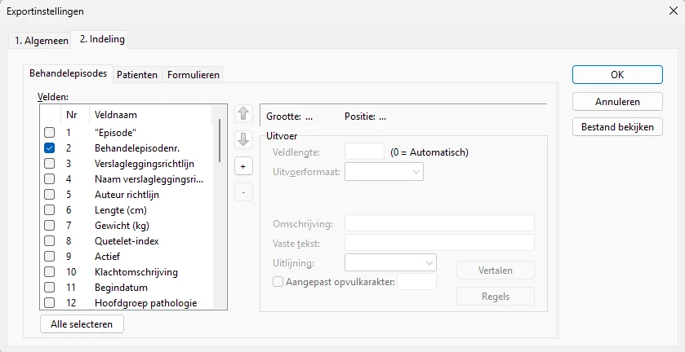The width and height of the screenshot is (685, 352).
Task: Tick the Lengte (cm) checkbox
Action: 50,209
